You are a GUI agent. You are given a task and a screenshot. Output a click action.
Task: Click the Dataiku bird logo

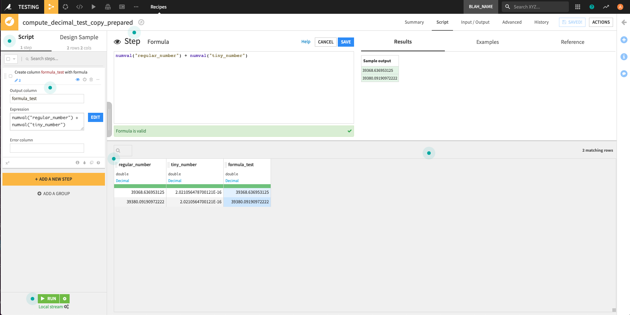(8, 7)
